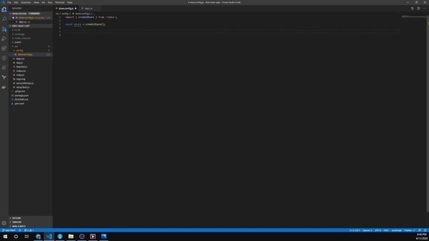
Task: Open Task View on taskbar
Action: pos(27,236)
